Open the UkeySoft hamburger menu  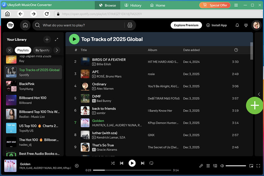coord(236,5)
